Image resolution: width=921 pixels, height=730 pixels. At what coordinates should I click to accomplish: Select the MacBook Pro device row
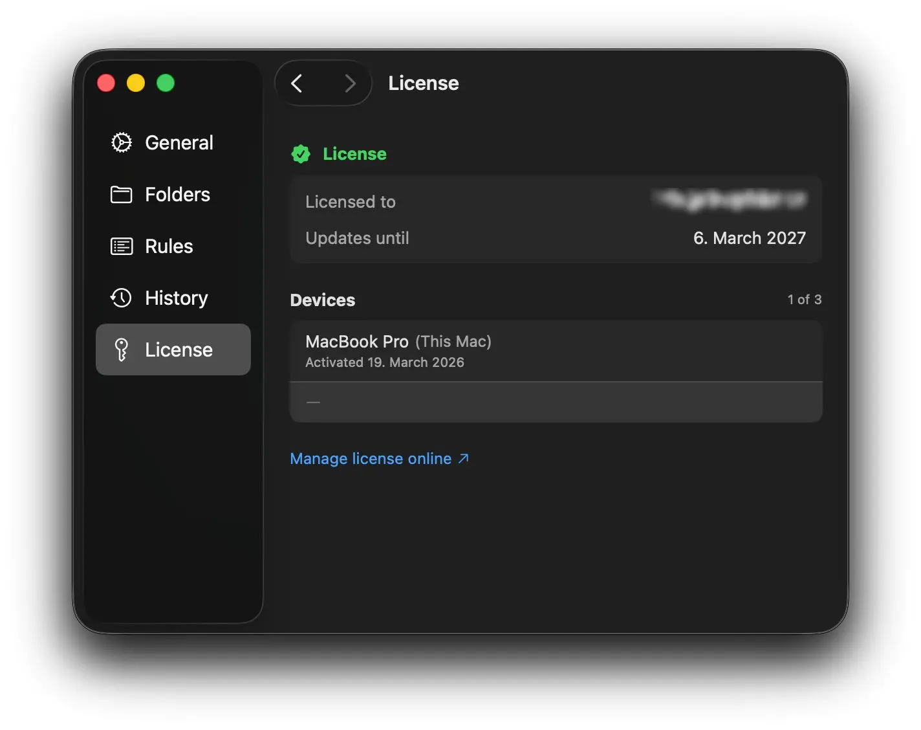[x=555, y=351]
